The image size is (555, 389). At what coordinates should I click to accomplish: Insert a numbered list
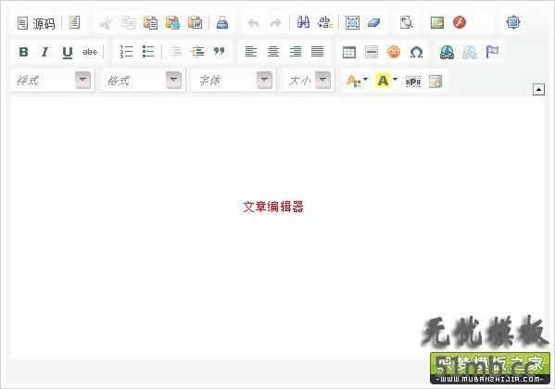tap(126, 52)
